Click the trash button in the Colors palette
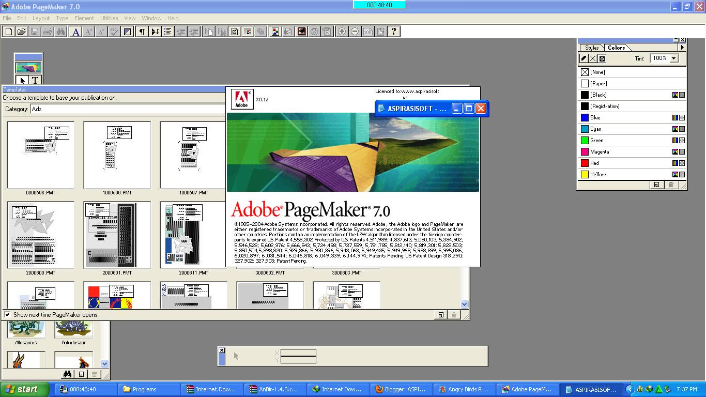The height and width of the screenshot is (397, 706). [670, 184]
